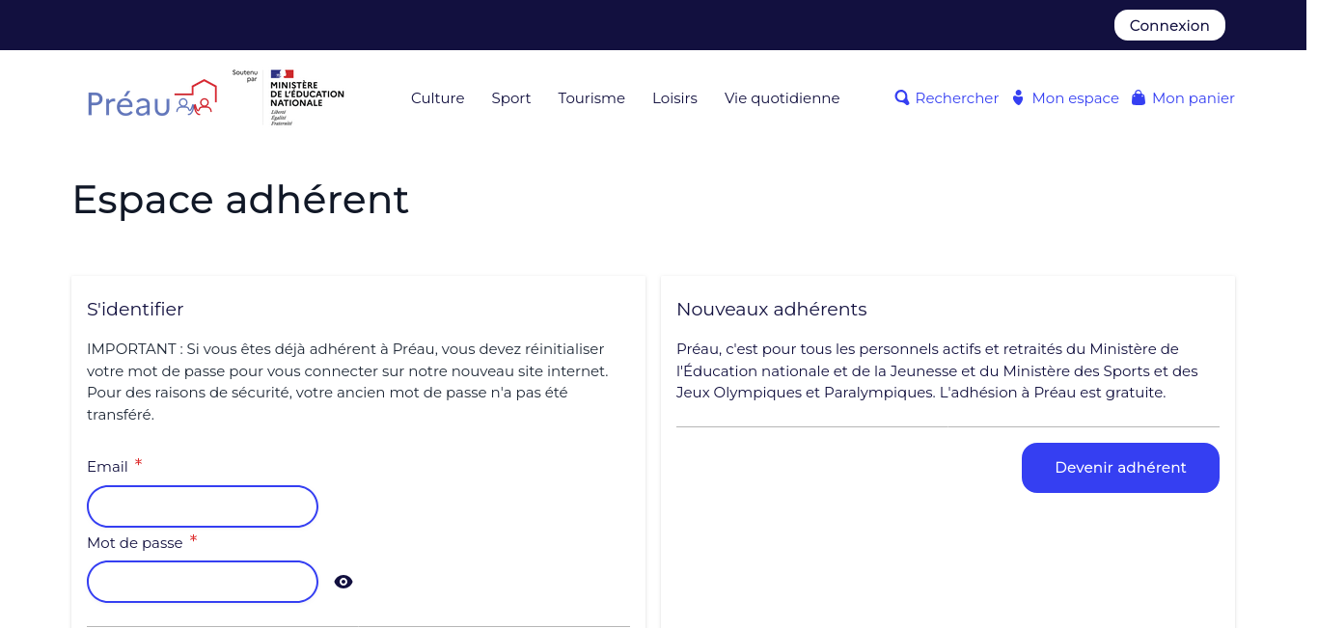Viewport: 1318px width, 628px height.
Task: Open the Culture menu
Action: (438, 98)
